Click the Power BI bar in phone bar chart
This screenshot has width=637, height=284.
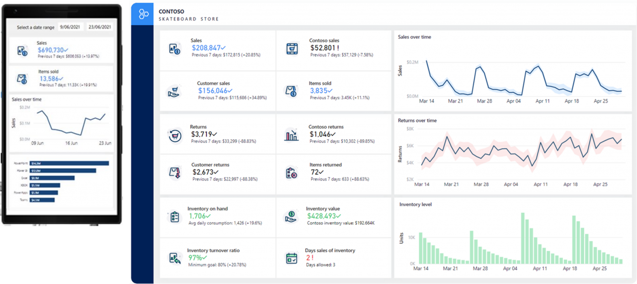coord(63,170)
